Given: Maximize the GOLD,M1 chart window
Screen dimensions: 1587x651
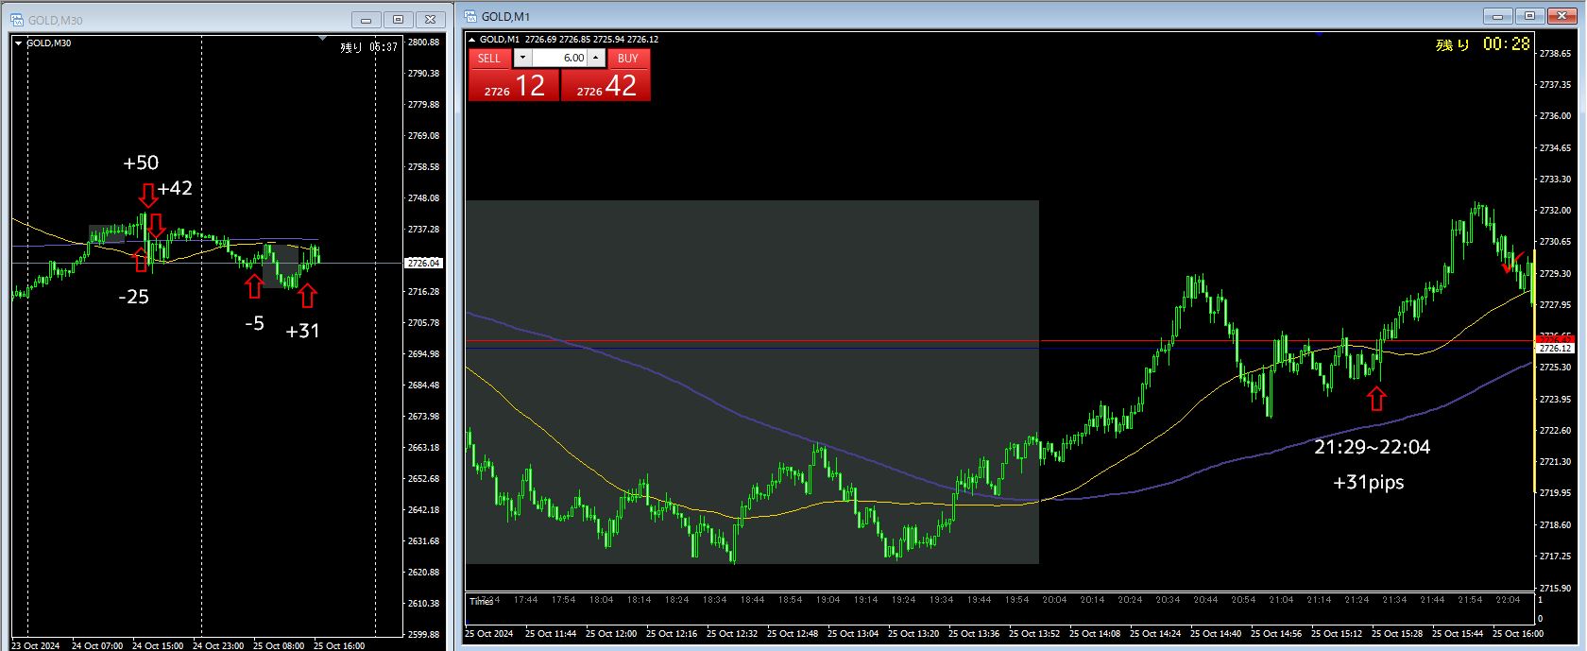Looking at the screenshot, I should (1529, 16).
